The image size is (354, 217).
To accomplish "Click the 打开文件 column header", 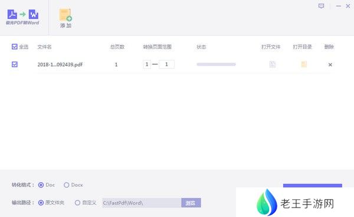I will [x=271, y=47].
